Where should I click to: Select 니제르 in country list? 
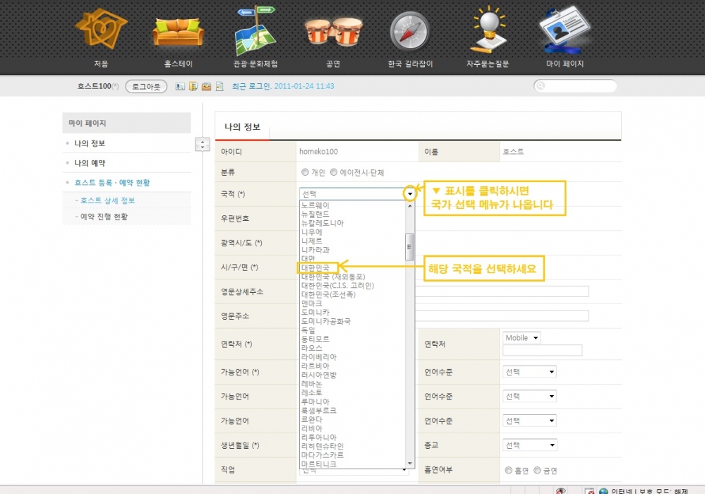point(312,241)
